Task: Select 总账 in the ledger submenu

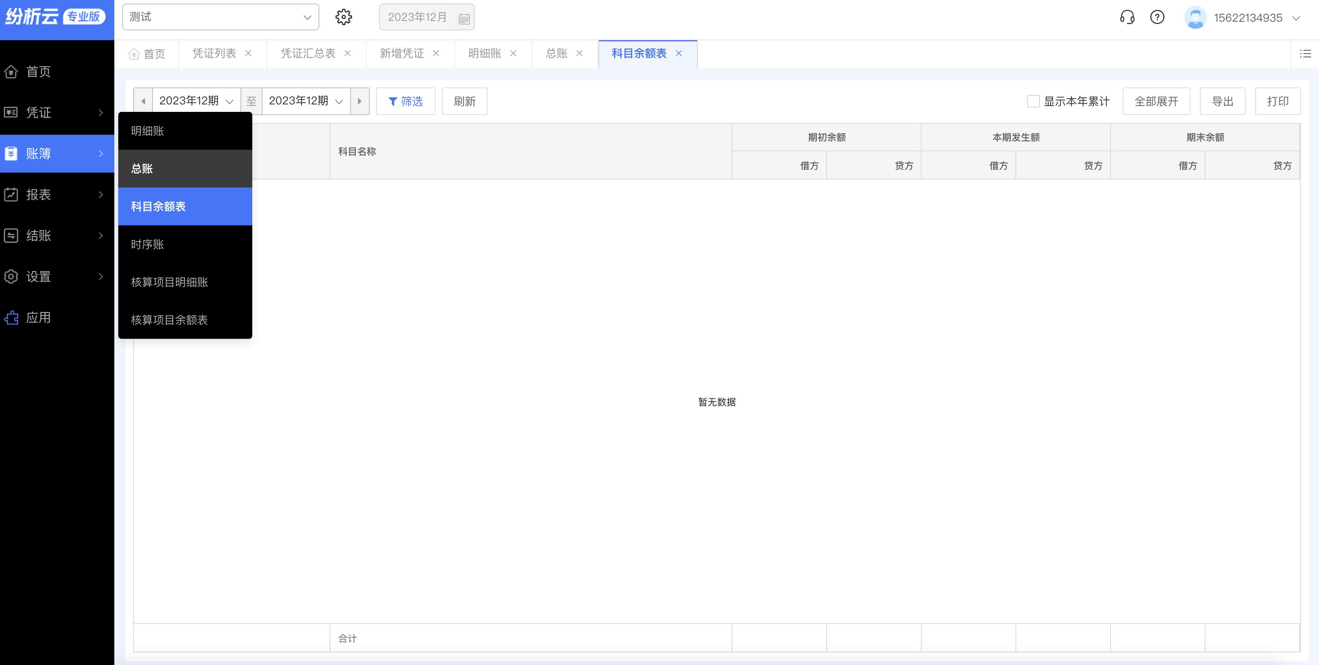Action: pos(185,169)
